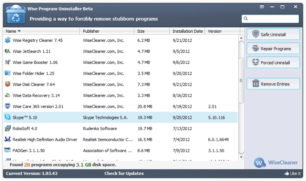Select the Wise Disk Cleaner 7.64 entry
This screenshot has height=181, width=306.
[34, 84]
